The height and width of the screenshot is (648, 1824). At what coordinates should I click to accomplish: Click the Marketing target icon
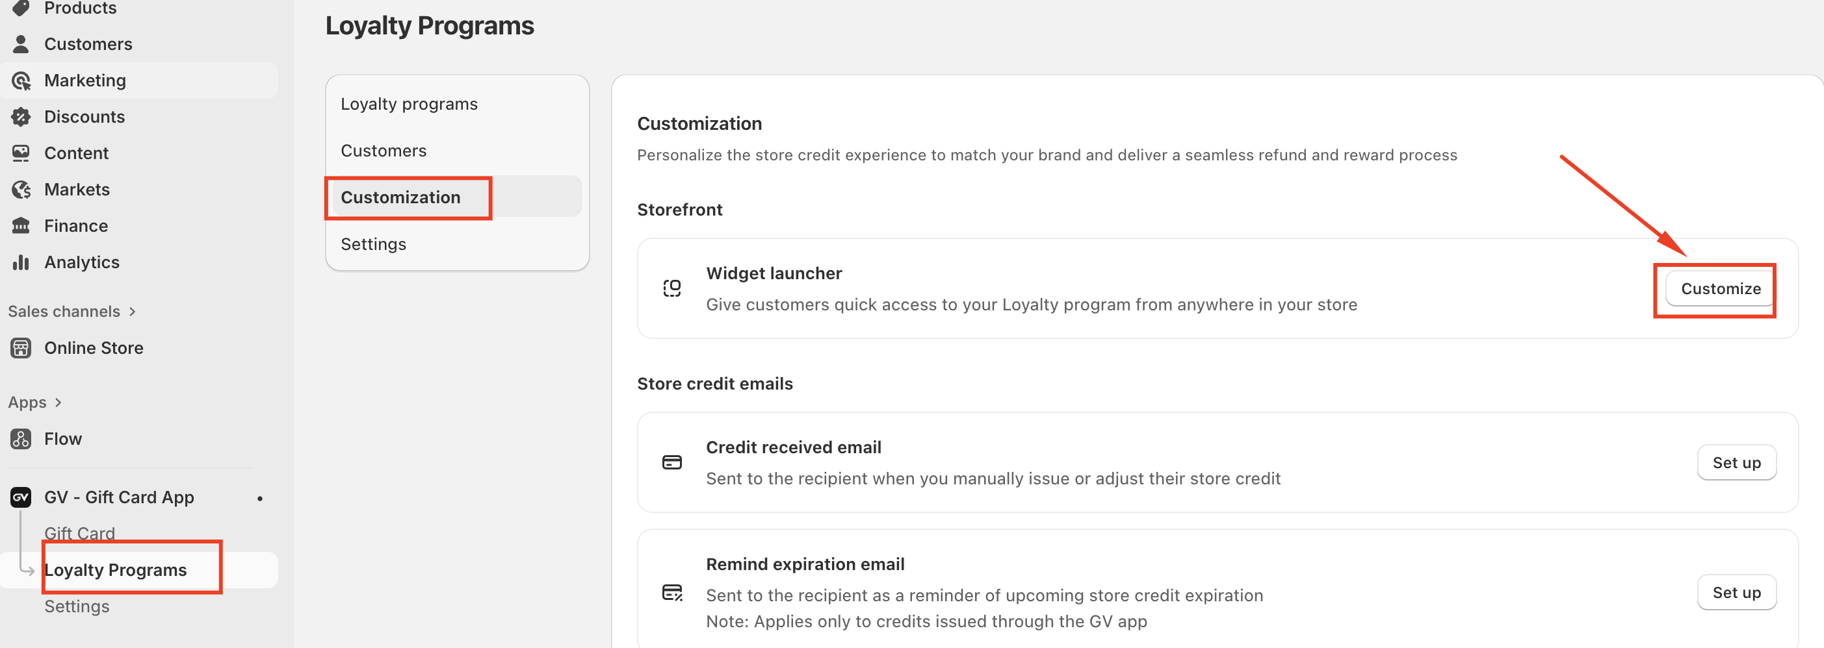point(21,81)
